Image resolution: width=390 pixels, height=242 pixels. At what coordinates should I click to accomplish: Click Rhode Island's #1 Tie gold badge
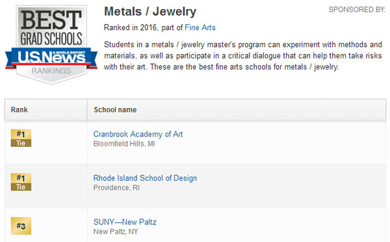pos(21,182)
